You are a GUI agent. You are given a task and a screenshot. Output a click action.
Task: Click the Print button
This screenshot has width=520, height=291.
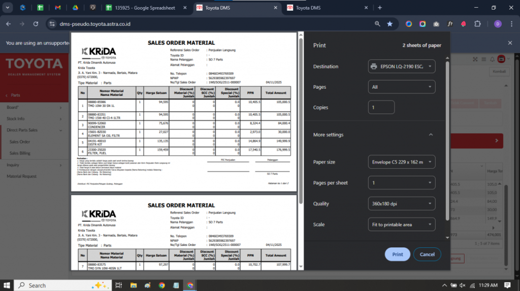(x=397, y=254)
